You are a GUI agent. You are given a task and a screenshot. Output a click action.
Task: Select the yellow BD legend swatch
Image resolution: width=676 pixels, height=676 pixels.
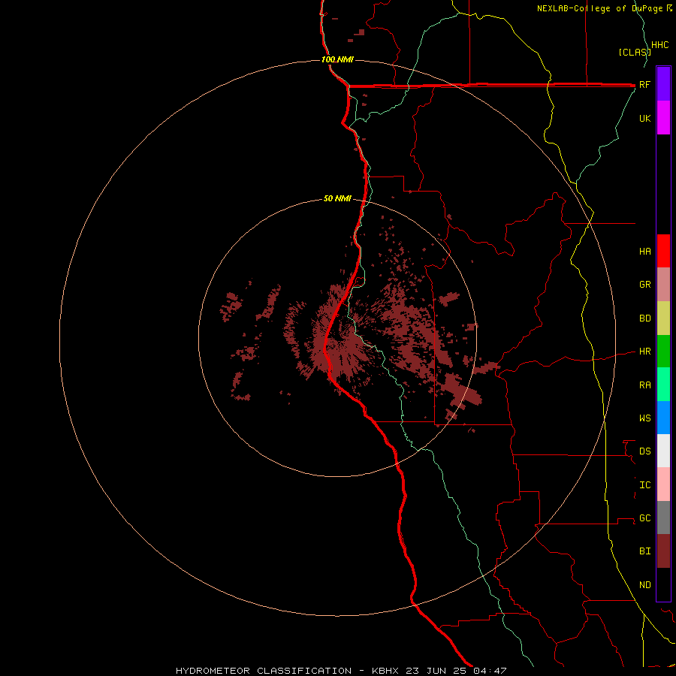point(663,318)
